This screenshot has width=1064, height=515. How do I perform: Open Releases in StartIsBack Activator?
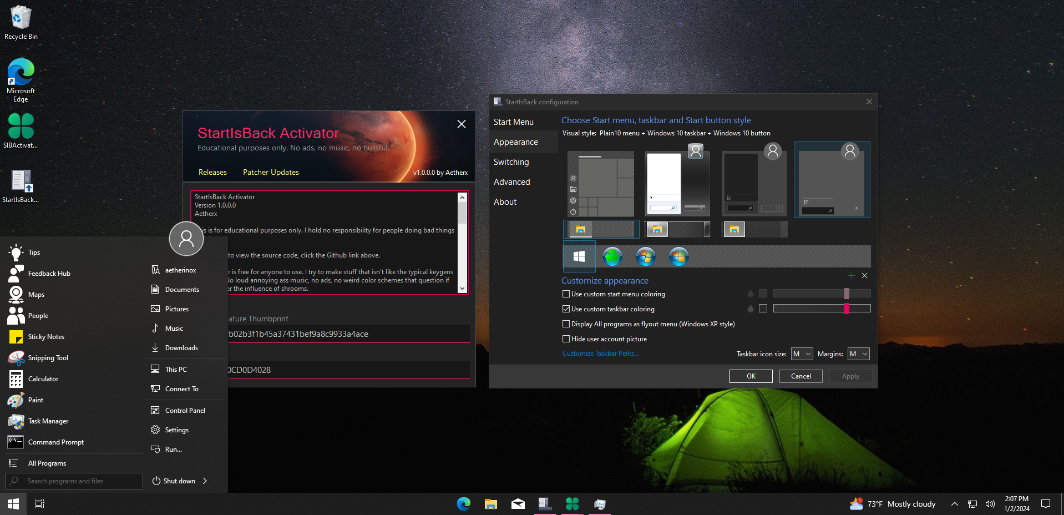pos(213,173)
